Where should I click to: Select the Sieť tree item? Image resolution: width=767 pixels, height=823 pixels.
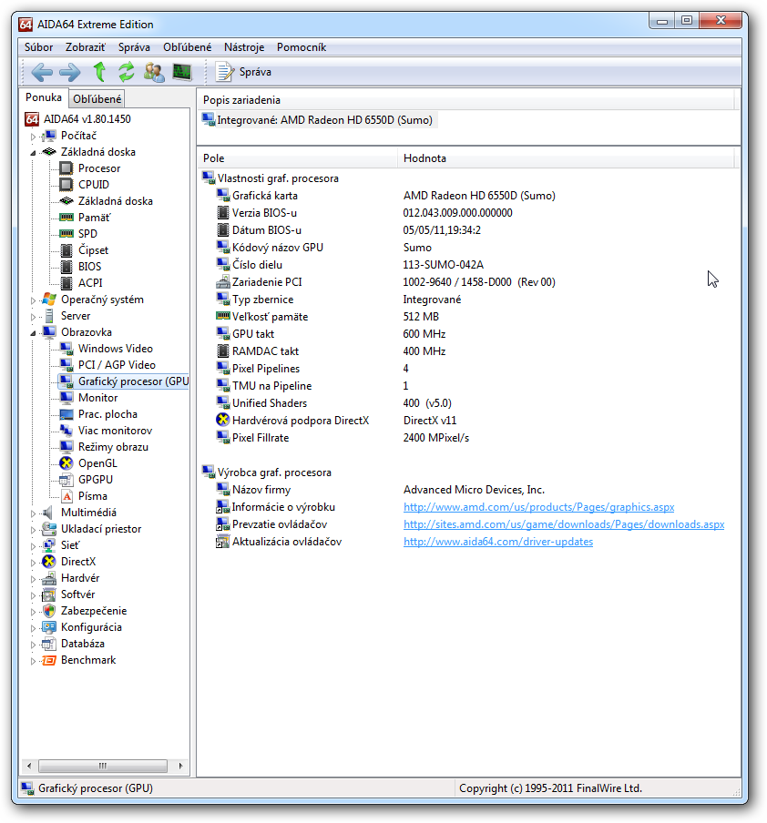70,546
